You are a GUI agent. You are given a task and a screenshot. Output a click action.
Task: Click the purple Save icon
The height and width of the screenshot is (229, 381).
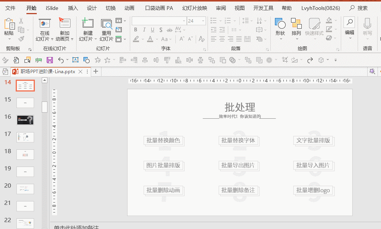(50, 60)
